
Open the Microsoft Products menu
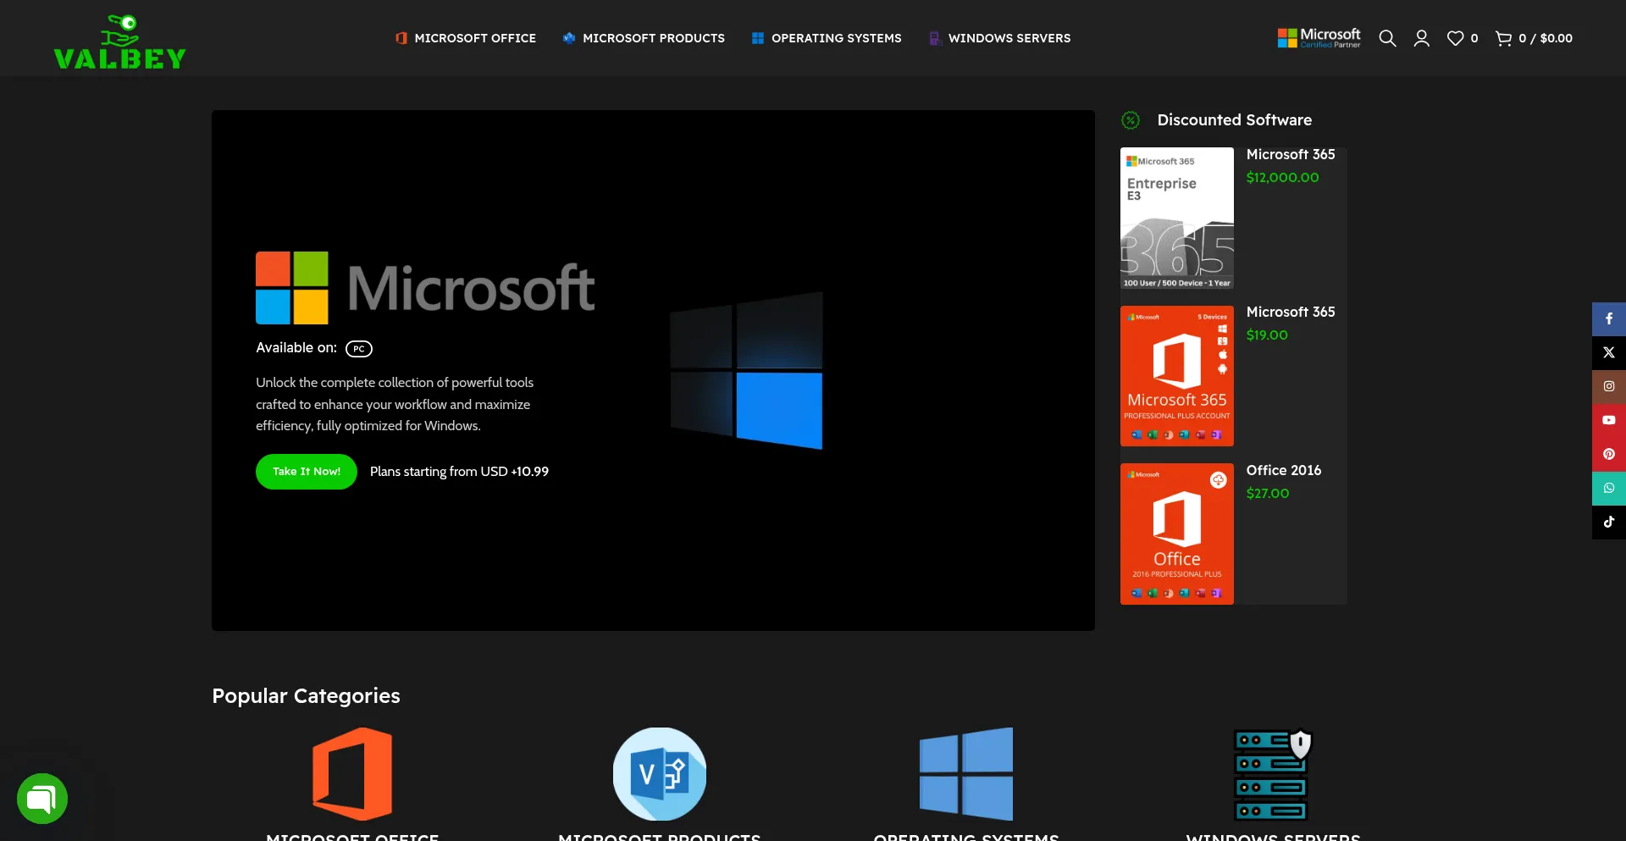click(x=644, y=38)
